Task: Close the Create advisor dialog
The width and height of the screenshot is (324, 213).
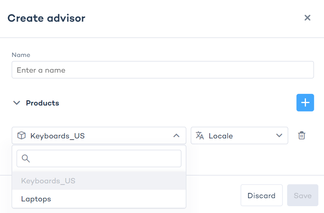Action: (x=307, y=18)
